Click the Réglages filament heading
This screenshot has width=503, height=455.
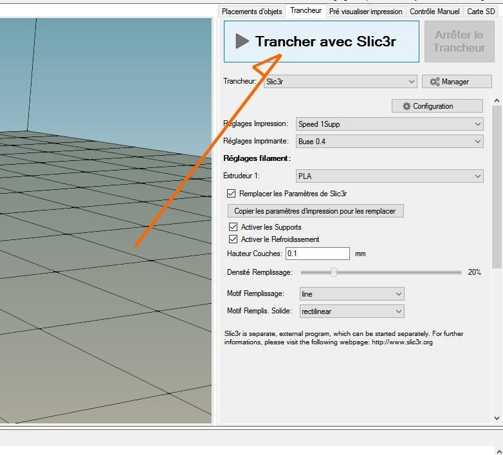coord(257,158)
